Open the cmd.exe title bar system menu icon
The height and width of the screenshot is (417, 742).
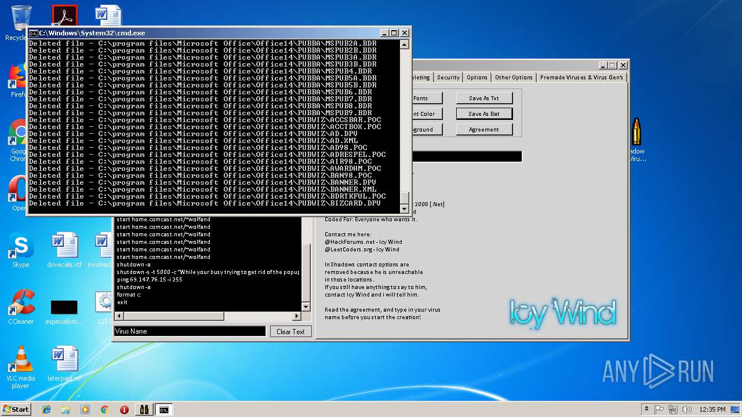(x=33, y=33)
